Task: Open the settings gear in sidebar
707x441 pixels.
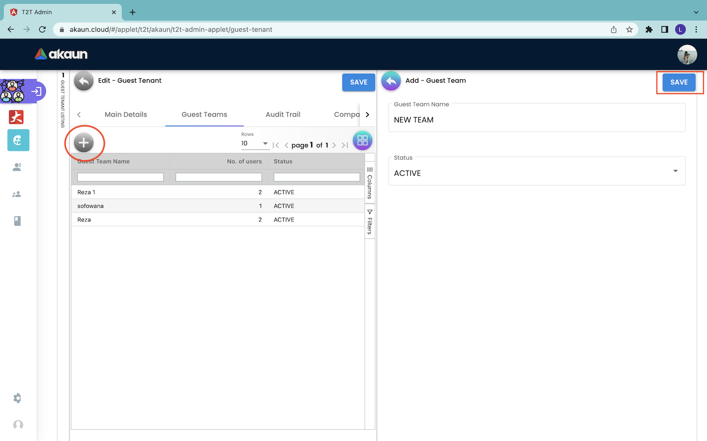Action: [17, 398]
